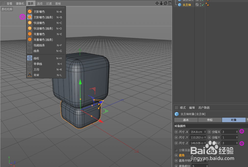Click the viewport menu grip icon
This screenshot has width=248, height=167.
(x=3, y=3)
